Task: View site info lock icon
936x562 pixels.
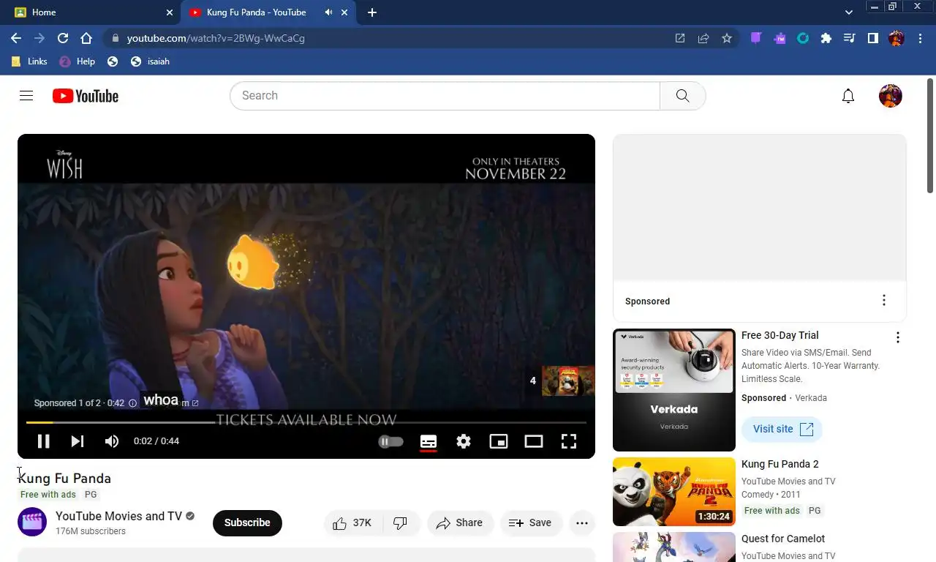Action: point(115,38)
